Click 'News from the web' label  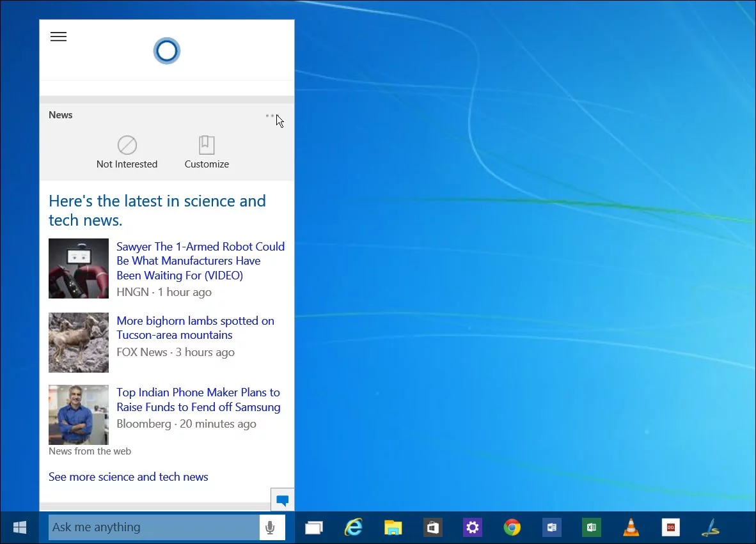pyautogui.click(x=90, y=451)
